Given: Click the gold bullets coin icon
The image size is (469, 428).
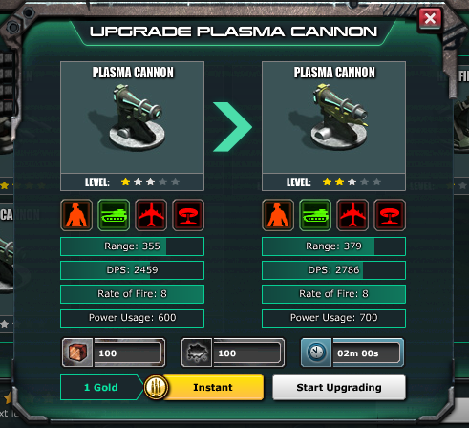Looking at the screenshot, I should pyautogui.click(x=156, y=387).
